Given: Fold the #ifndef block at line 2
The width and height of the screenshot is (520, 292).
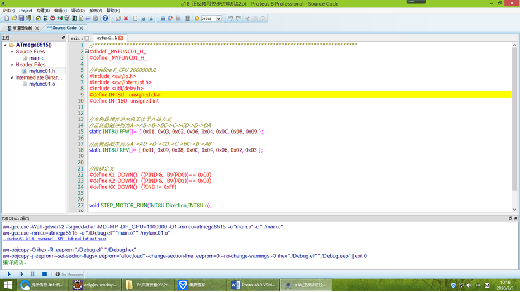Looking at the screenshot, I should click(87, 52).
